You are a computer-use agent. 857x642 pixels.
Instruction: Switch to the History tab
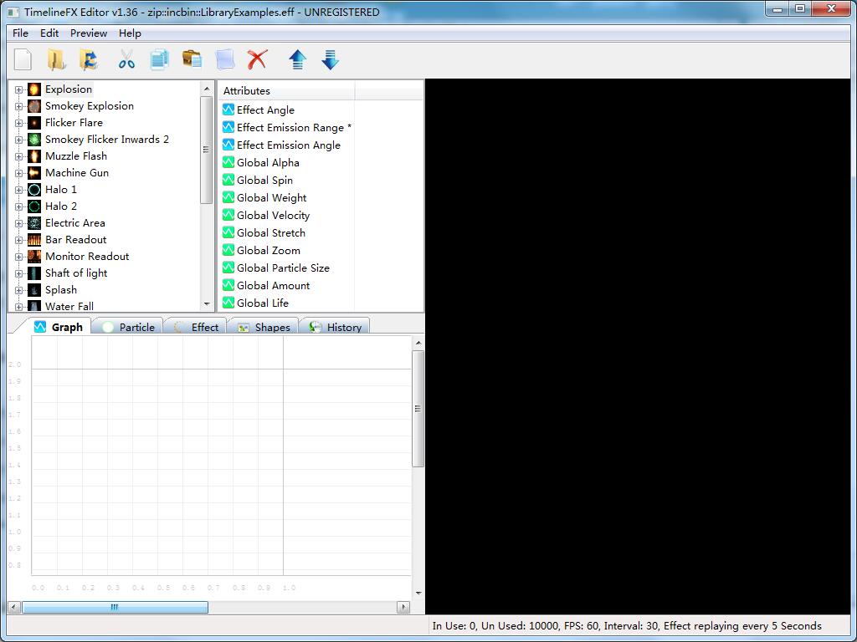click(x=335, y=327)
